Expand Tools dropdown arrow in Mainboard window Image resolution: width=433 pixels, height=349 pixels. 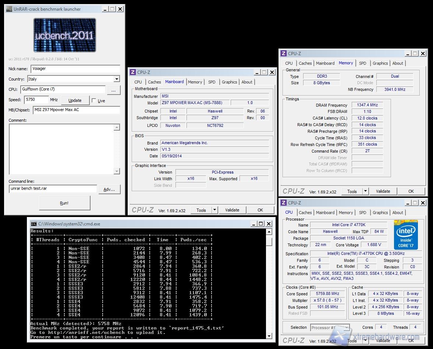pos(215,210)
